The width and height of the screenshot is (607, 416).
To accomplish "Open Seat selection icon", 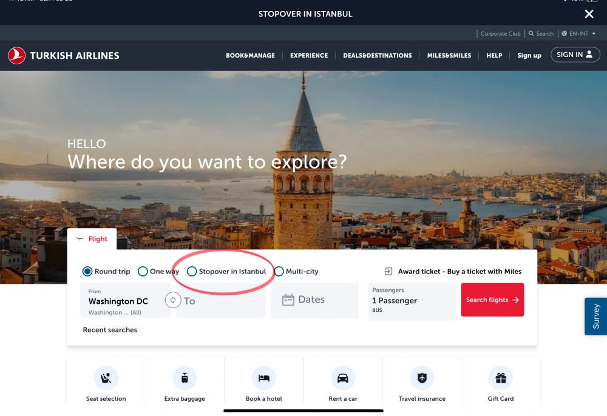I will click(106, 378).
